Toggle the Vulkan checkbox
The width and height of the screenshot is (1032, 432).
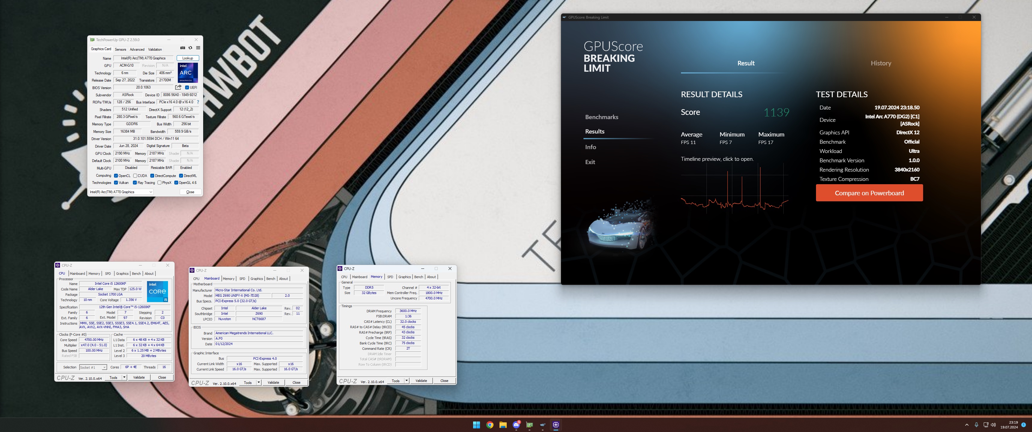pos(116,183)
